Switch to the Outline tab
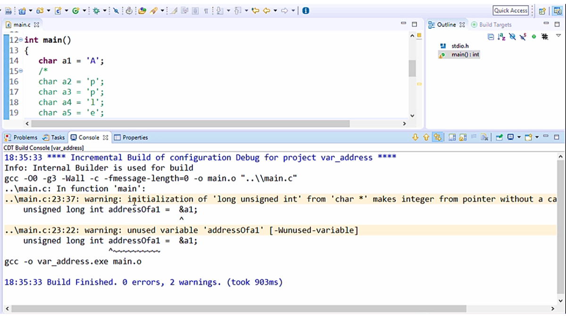This screenshot has height=316, width=566. point(447,24)
